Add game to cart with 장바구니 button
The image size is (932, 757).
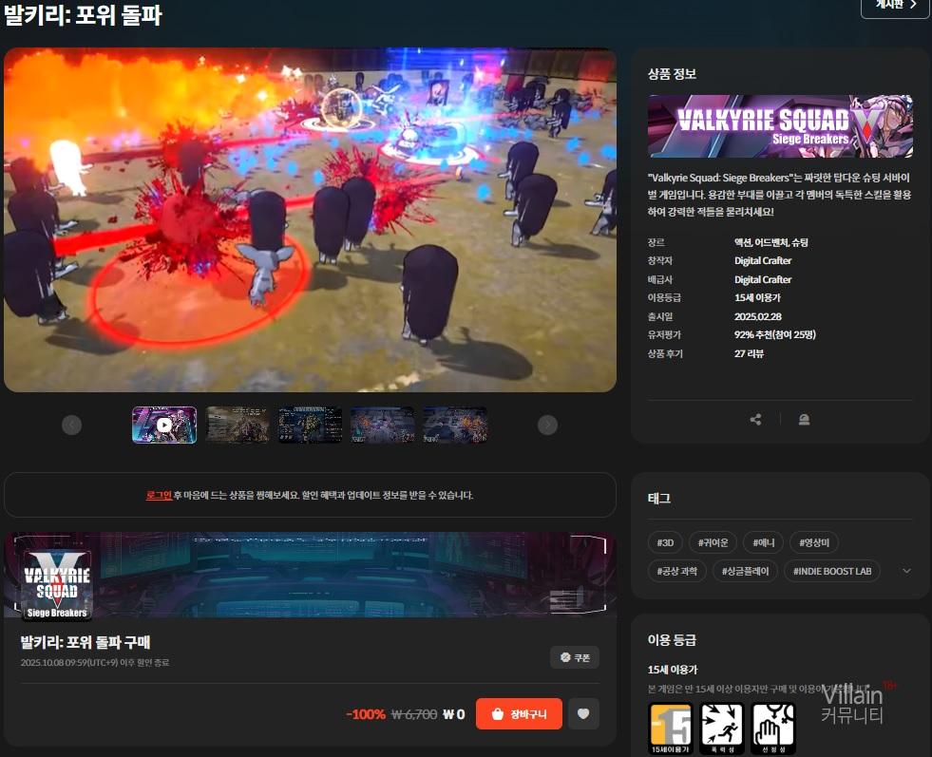[x=519, y=714]
